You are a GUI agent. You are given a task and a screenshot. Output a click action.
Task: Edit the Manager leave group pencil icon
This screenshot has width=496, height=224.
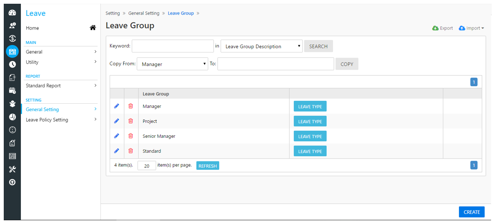click(x=116, y=106)
